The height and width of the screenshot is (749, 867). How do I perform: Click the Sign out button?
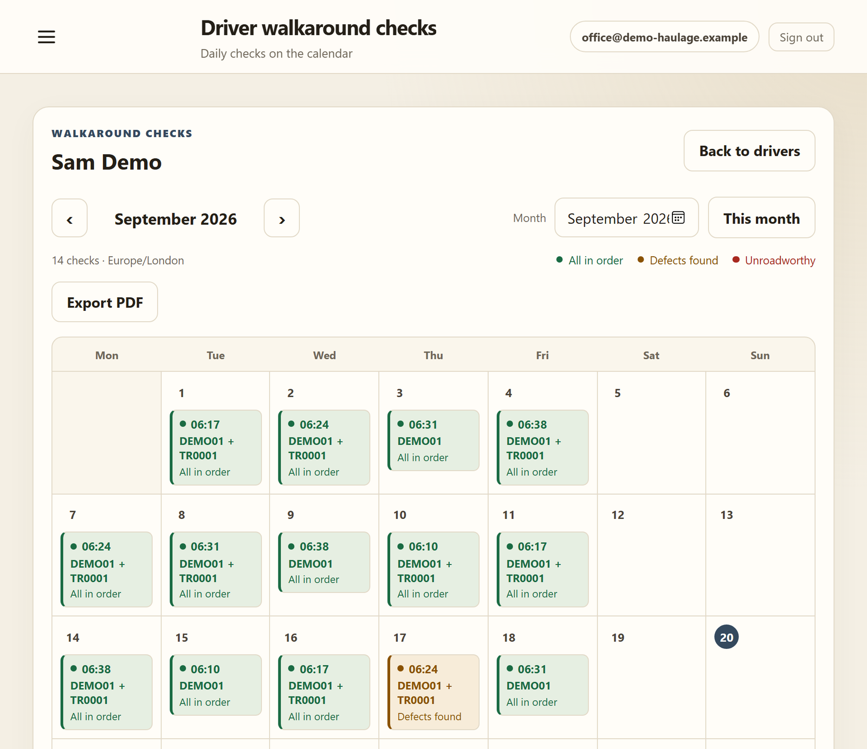click(801, 37)
